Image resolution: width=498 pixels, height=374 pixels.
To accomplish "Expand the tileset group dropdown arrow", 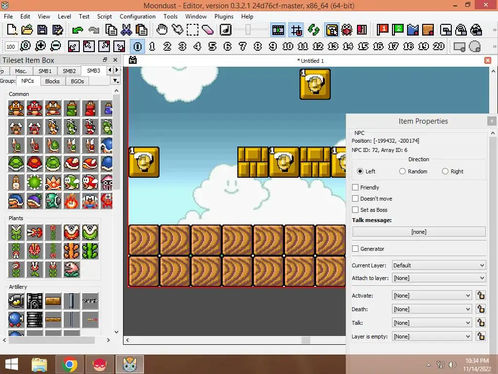I will 116,81.
